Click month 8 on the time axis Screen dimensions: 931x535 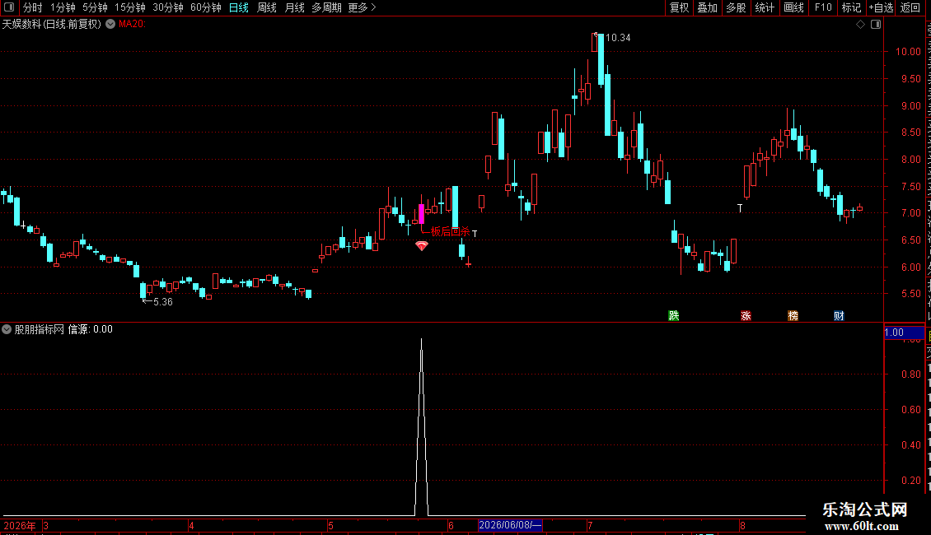pyautogui.click(x=743, y=525)
